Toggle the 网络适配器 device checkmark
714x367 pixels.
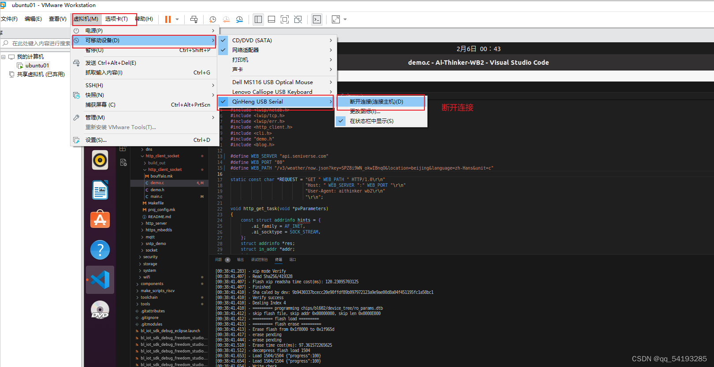point(223,50)
